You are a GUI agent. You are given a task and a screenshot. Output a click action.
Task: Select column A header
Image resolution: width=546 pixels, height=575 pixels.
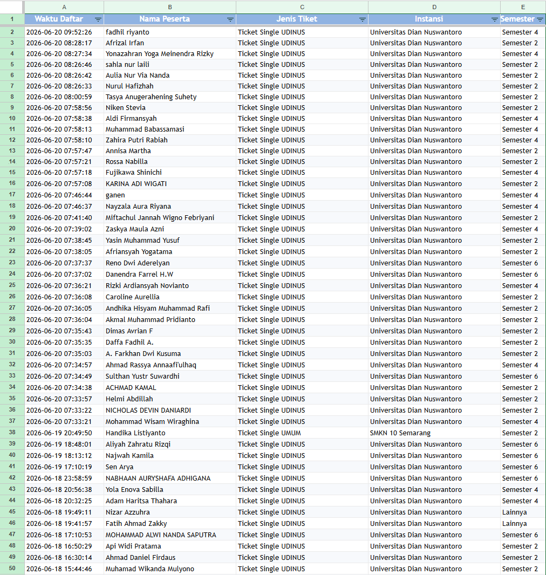coord(64,7)
